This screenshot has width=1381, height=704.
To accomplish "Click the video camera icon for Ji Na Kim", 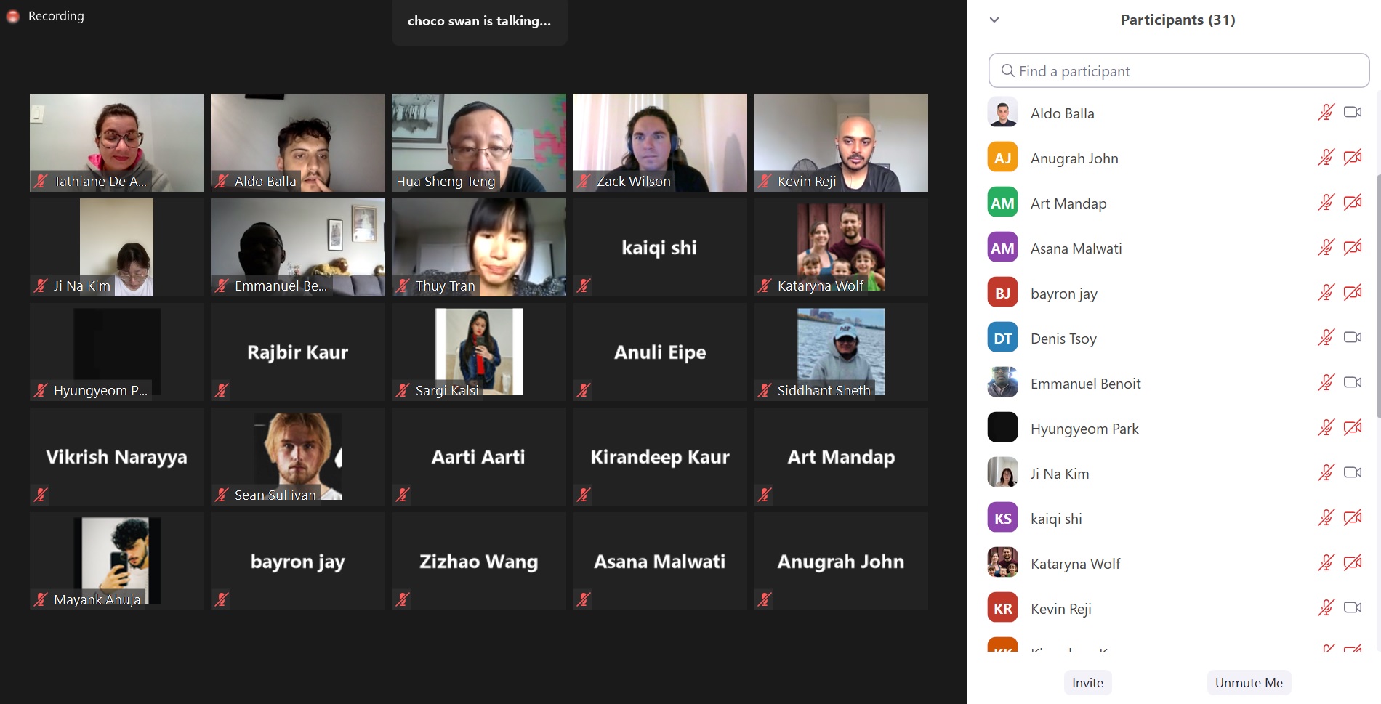I will coord(1353,473).
